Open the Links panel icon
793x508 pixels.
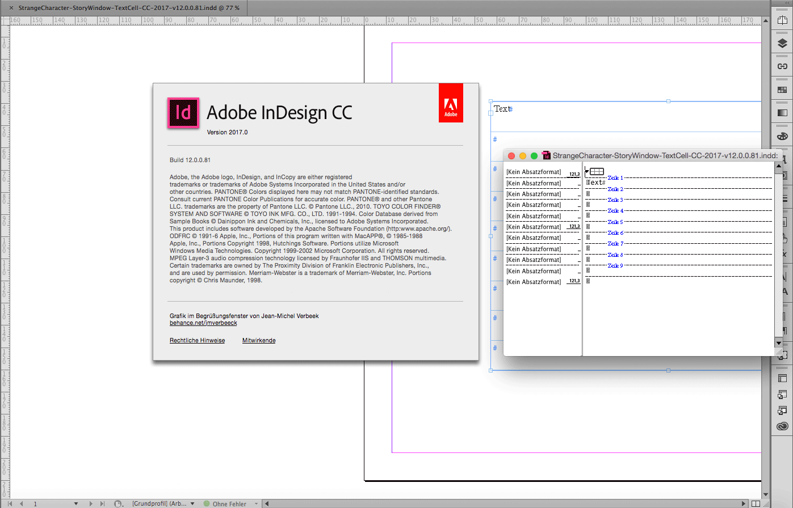pyautogui.click(x=782, y=66)
